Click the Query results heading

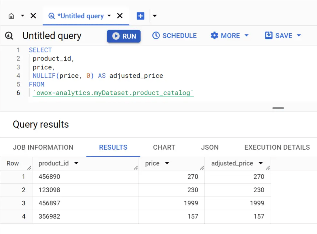(41, 124)
